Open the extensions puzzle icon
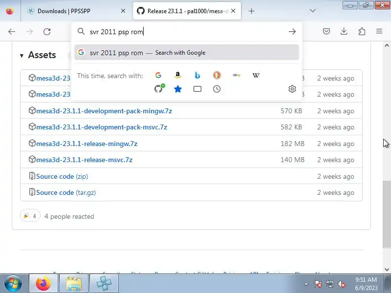Viewport: 391px width, 293px height. pyautogui.click(x=362, y=31)
